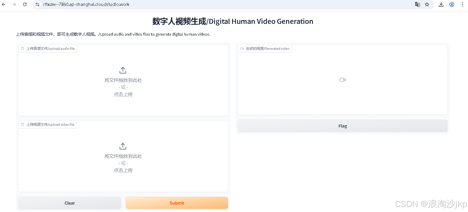Click file icon beside upload audio file label
Image resolution: width=468 pixels, height=212 pixels.
click(x=22, y=49)
